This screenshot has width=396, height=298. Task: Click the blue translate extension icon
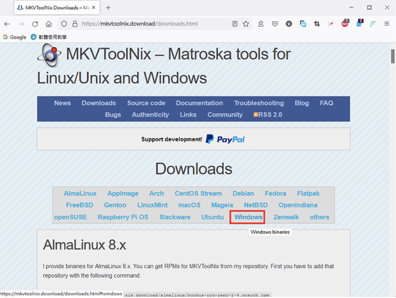pyautogui.click(x=303, y=24)
